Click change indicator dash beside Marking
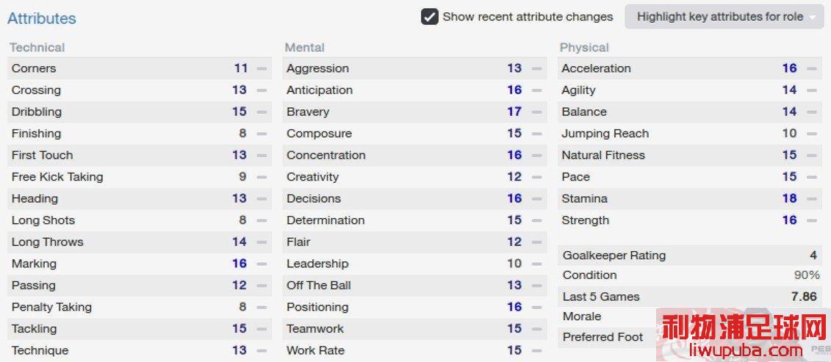This screenshot has width=831, height=362. (262, 264)
